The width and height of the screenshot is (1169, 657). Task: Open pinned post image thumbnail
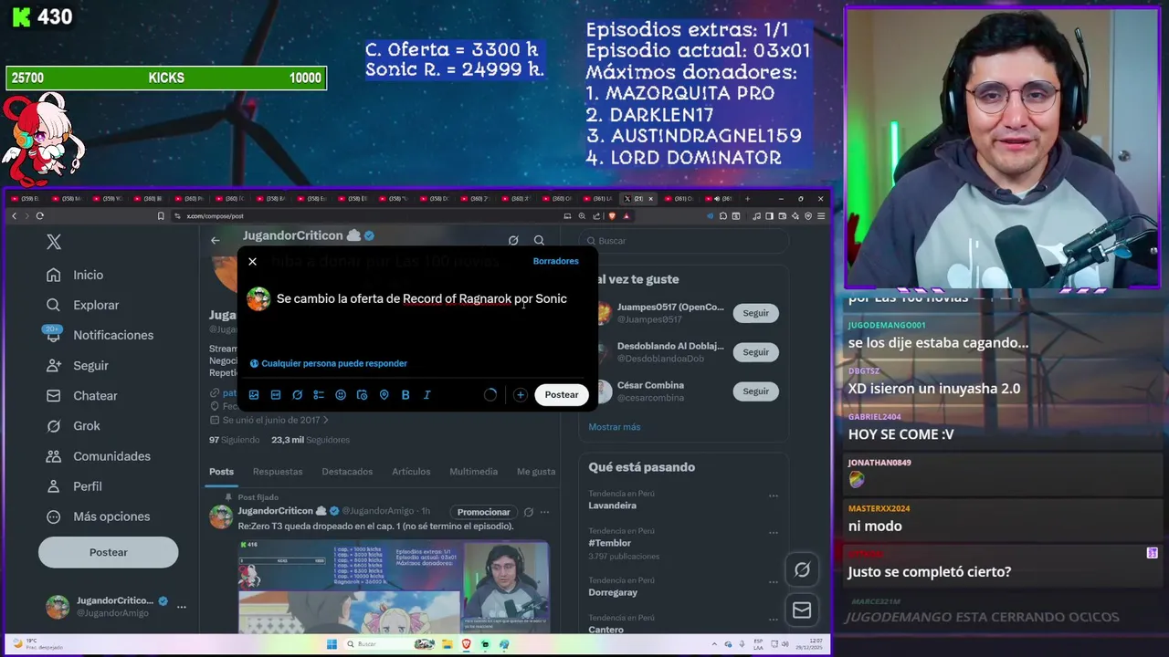(394, 587)
